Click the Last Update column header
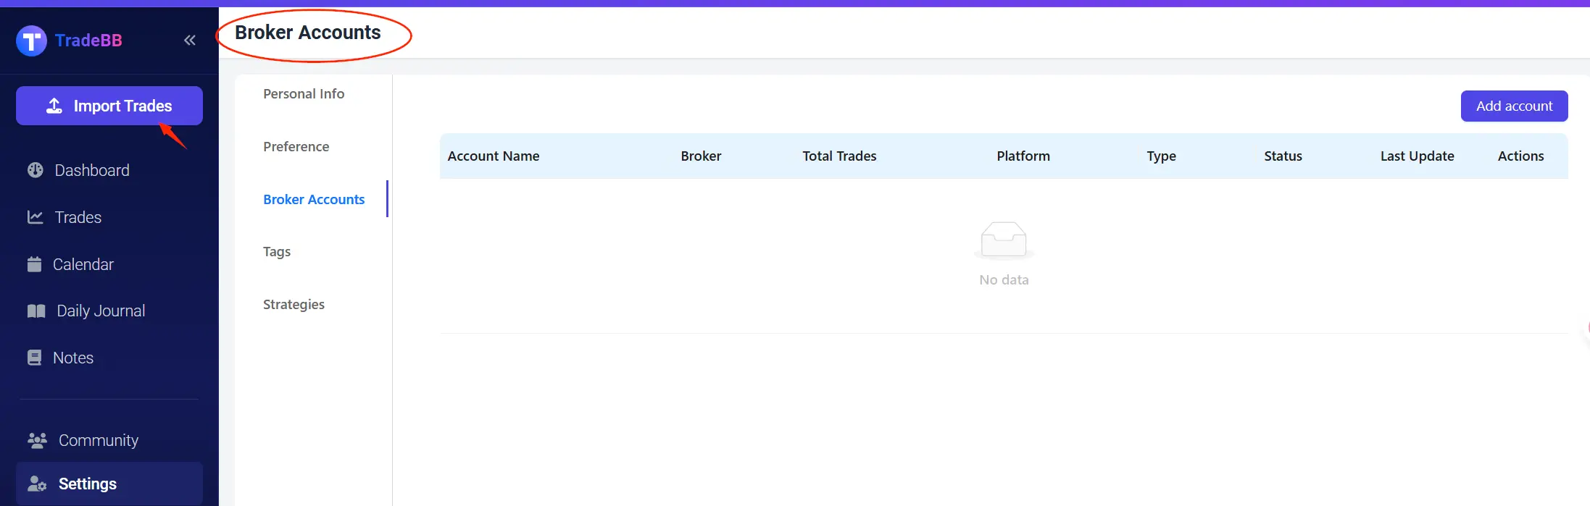 1417,156
